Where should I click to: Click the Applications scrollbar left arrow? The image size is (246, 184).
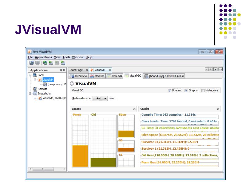click(x=30, y=169)
